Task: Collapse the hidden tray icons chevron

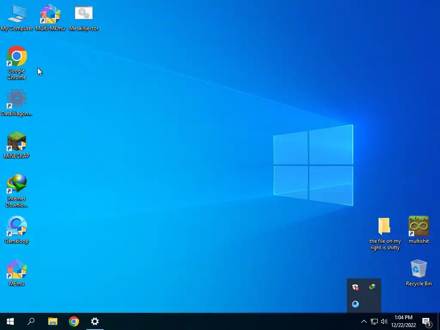Action: coord(364,321)
